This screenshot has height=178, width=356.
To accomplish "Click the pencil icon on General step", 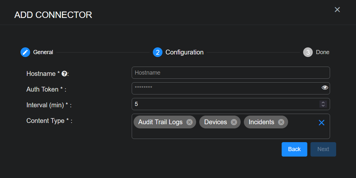I will (x=25, y=52).
